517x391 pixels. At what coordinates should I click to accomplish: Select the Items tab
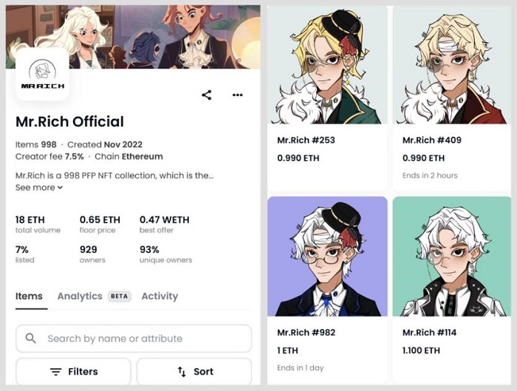(29, 296)
